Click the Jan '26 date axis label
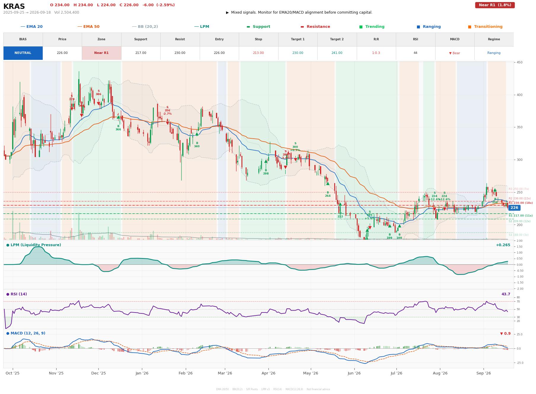Viewport: 536px width, 394px height. tap(142, 373)
